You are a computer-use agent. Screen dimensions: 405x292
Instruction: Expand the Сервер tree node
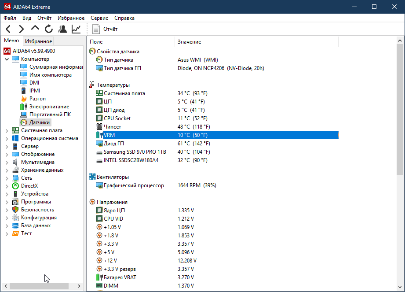7,147
